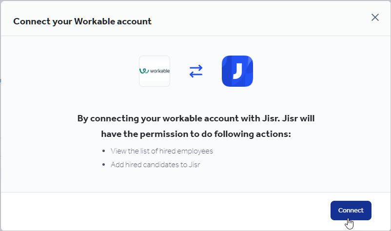Click the green W mark in Workable logo
Image resolution: width=391 pixels, height=231 pixels.
coord(144,71)
